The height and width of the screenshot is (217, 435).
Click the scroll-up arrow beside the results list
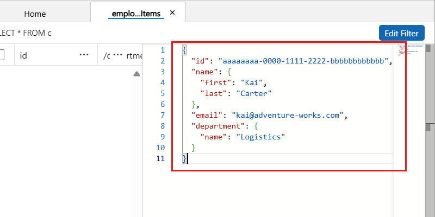[x=136, y=74]
